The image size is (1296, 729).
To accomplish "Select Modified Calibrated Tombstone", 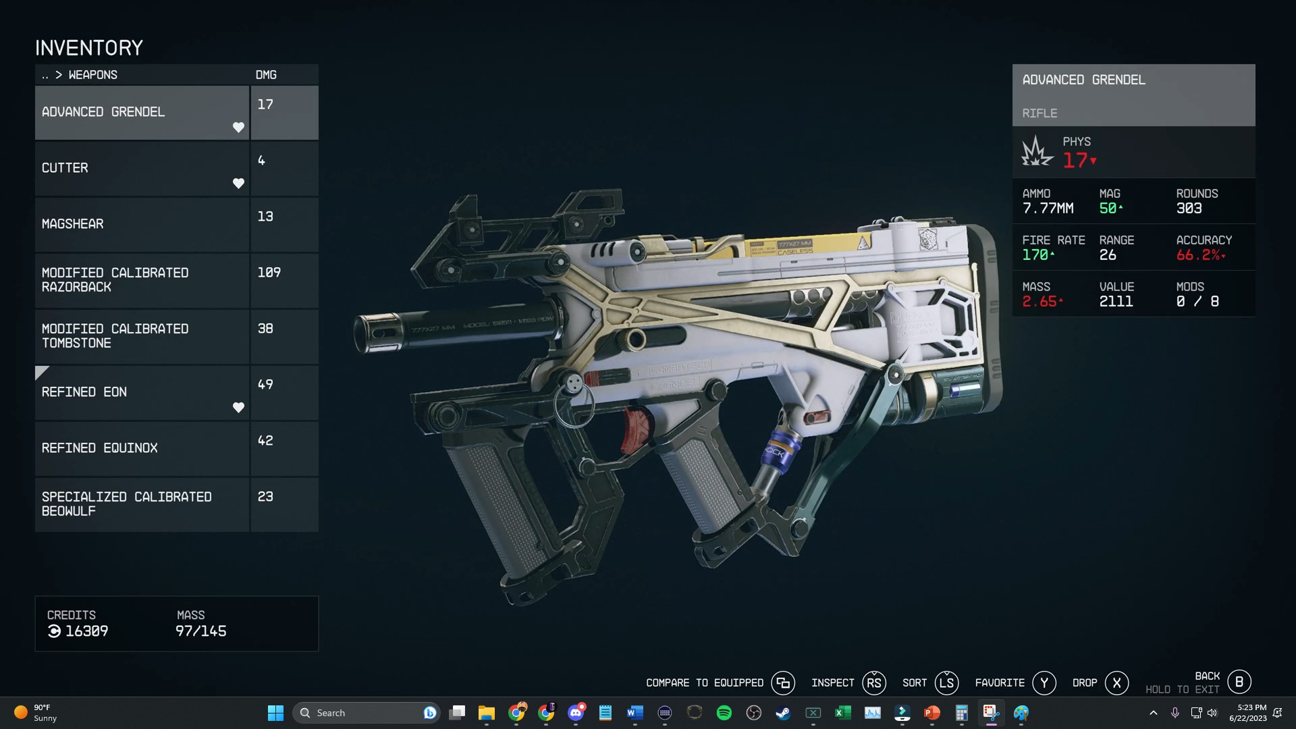I will [x=176, y=336].
